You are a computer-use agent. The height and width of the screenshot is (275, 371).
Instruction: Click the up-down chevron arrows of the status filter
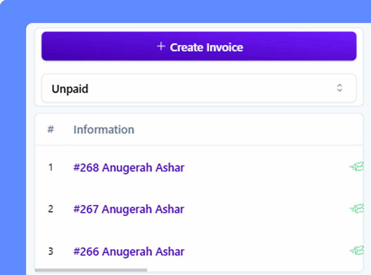[339, 88]
